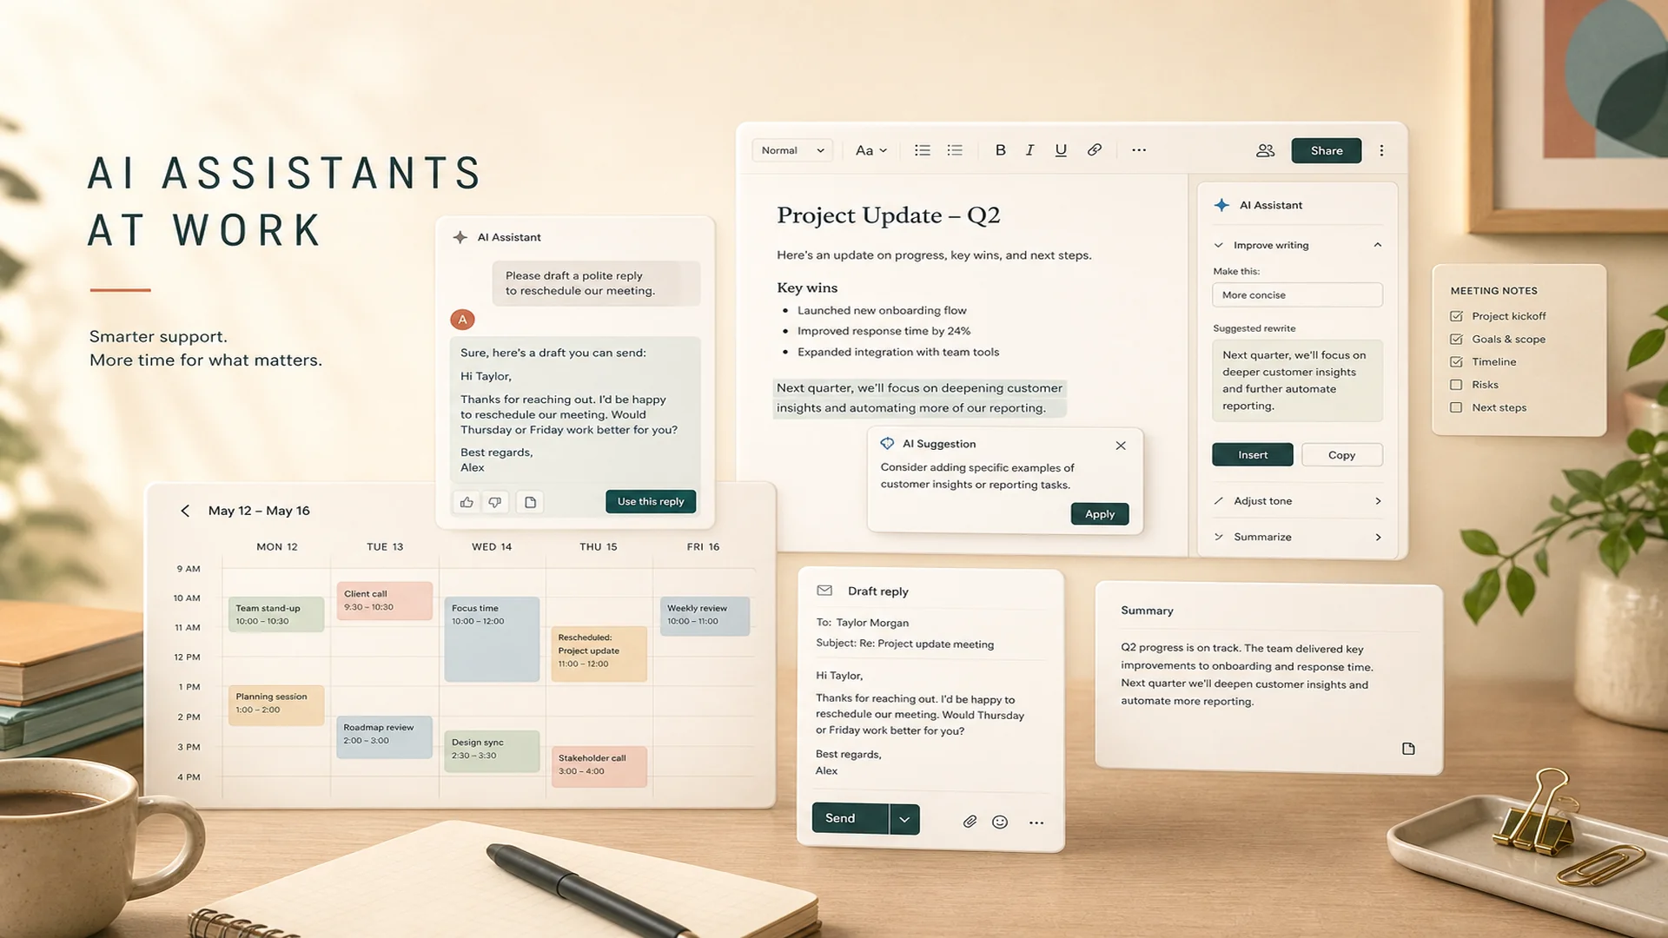This screenshot has height=938, width=1668.
Task: Open the Roadmap review calendar event
Action: point(384,737)
